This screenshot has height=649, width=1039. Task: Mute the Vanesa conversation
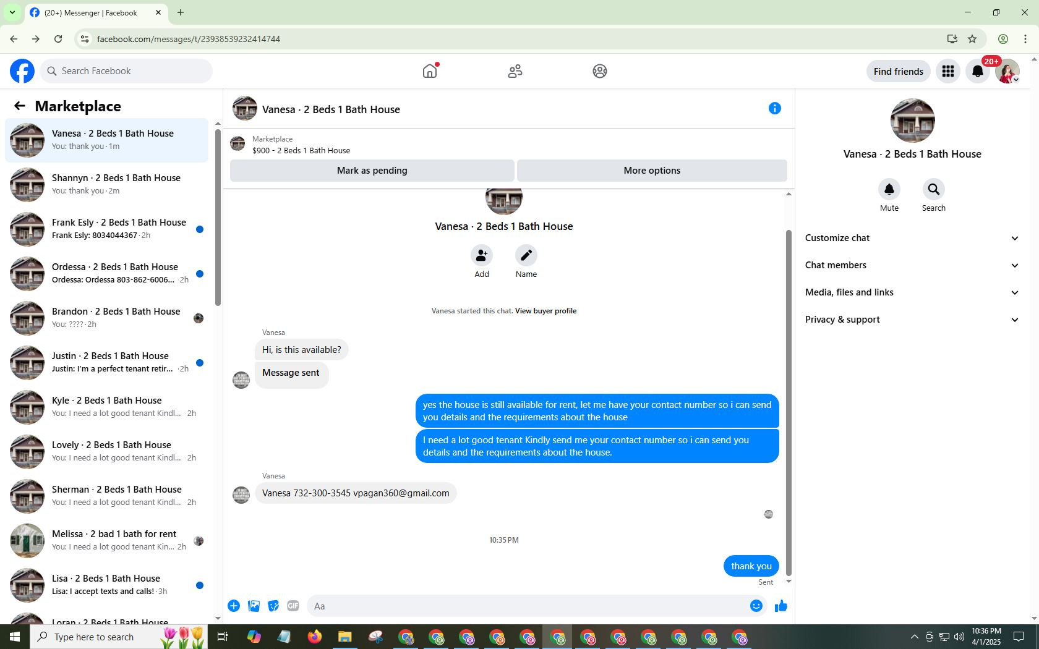click(889, 189)
